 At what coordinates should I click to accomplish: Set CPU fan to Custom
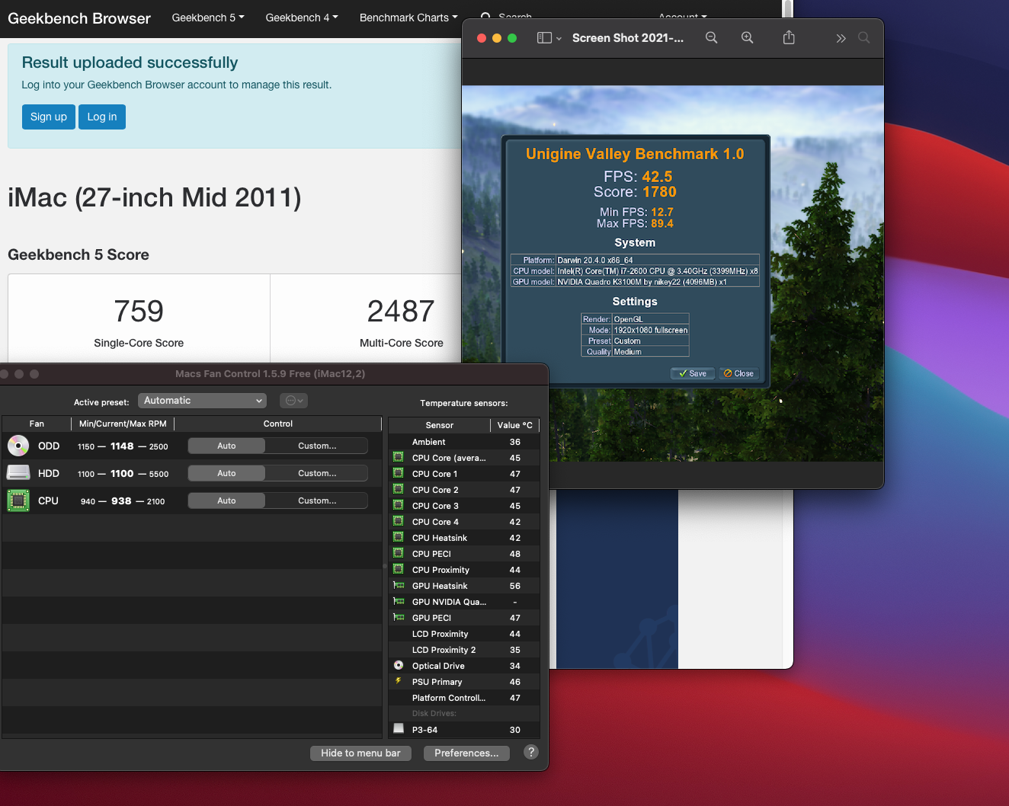[x=316, y=501]
